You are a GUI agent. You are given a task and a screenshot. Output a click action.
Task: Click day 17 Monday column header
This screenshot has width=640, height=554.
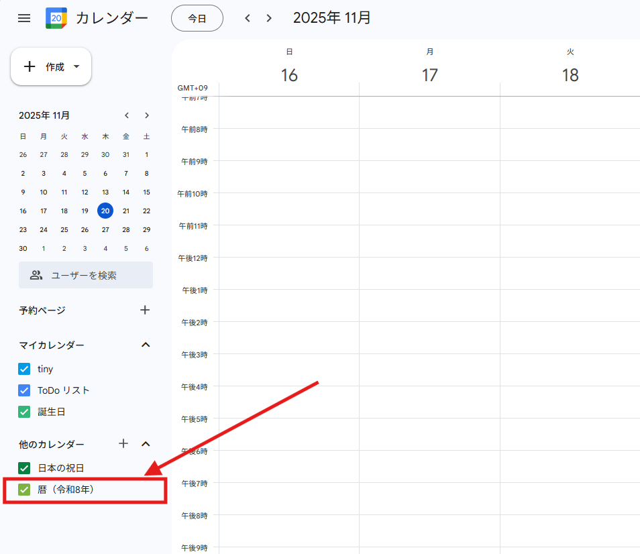pos(429,75)
